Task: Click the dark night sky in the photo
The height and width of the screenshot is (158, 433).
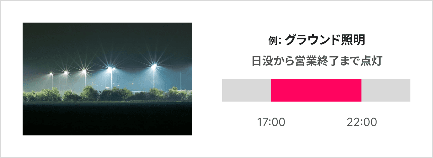Action: point(107,38)
